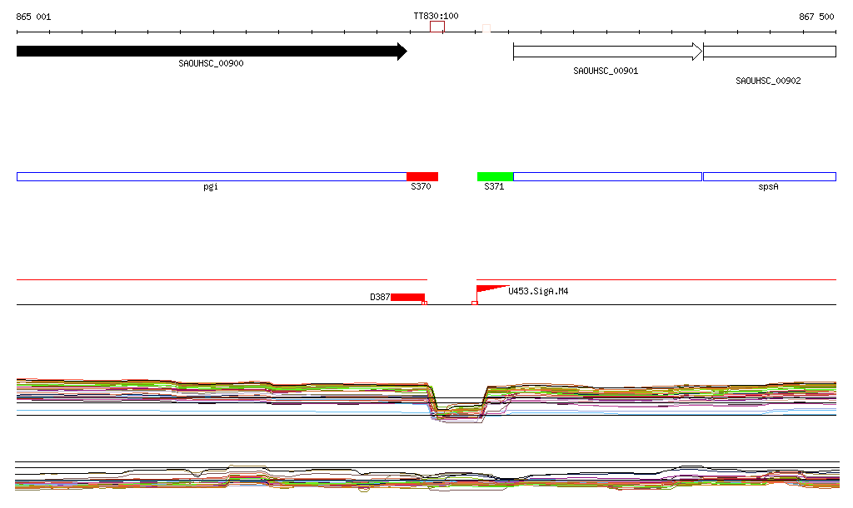Click the expression profile dip between genes
853x508 pixels.
point(458,409)
